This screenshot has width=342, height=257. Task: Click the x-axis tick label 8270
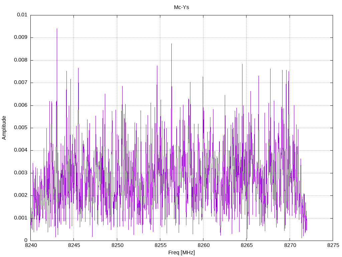coord(290,245)
